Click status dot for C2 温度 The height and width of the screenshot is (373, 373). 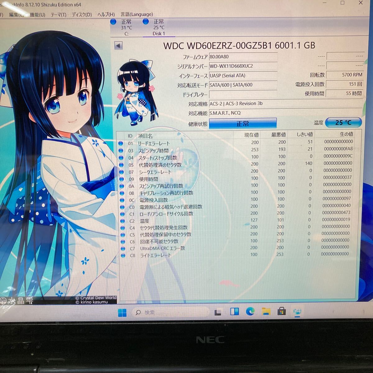point(122,221)
